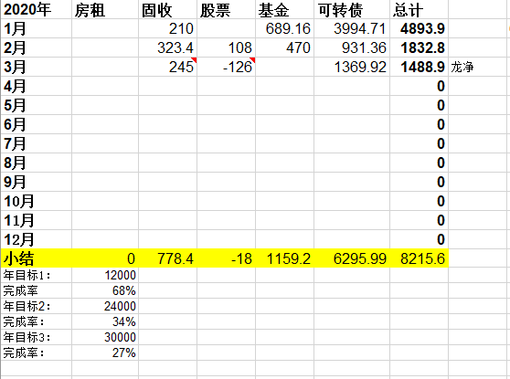Click the 12000 yearly target value
This screenshot has width=510, height=379.
tap(105, 275)
